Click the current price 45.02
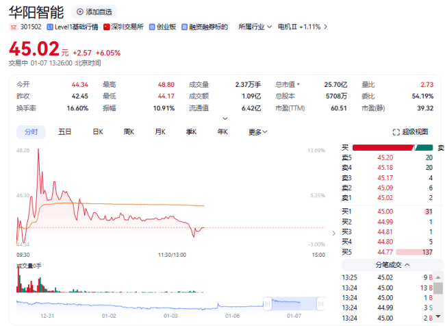 34,49
